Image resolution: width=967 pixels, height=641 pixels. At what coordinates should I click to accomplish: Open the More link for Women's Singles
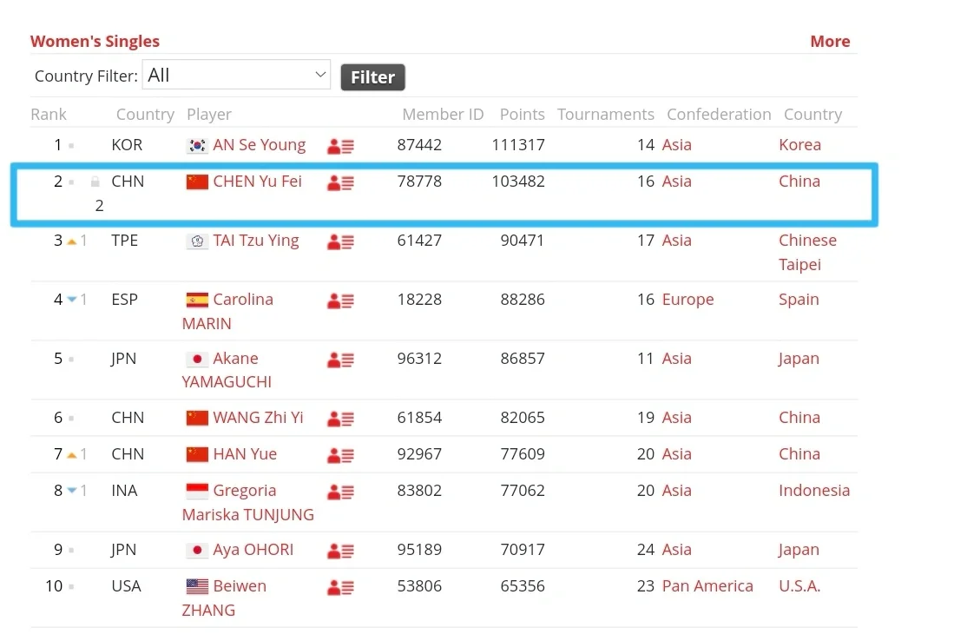click(x=830, y=42)
